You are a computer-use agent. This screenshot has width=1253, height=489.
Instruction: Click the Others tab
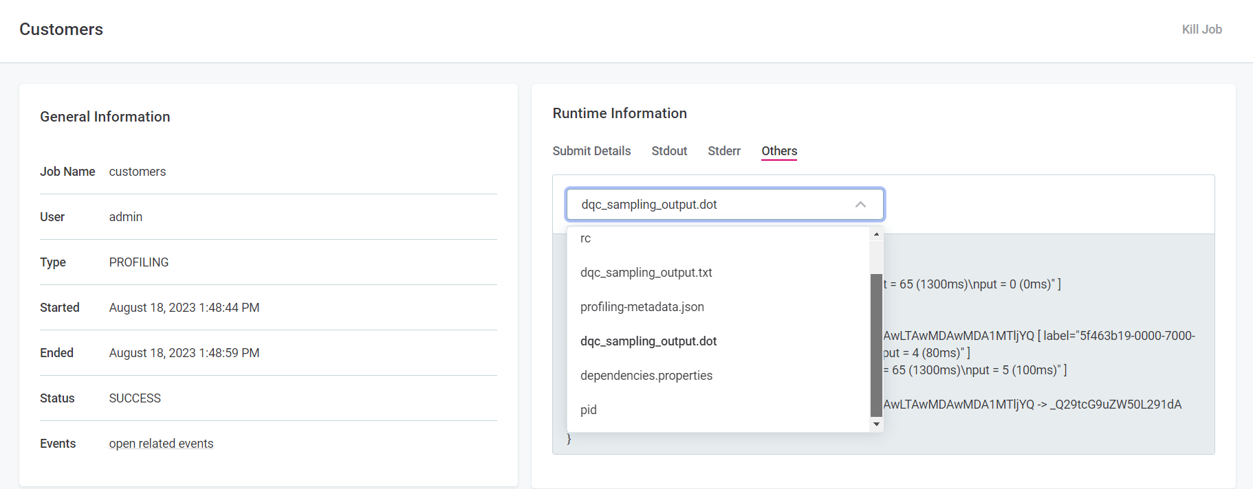coord(779,151)
